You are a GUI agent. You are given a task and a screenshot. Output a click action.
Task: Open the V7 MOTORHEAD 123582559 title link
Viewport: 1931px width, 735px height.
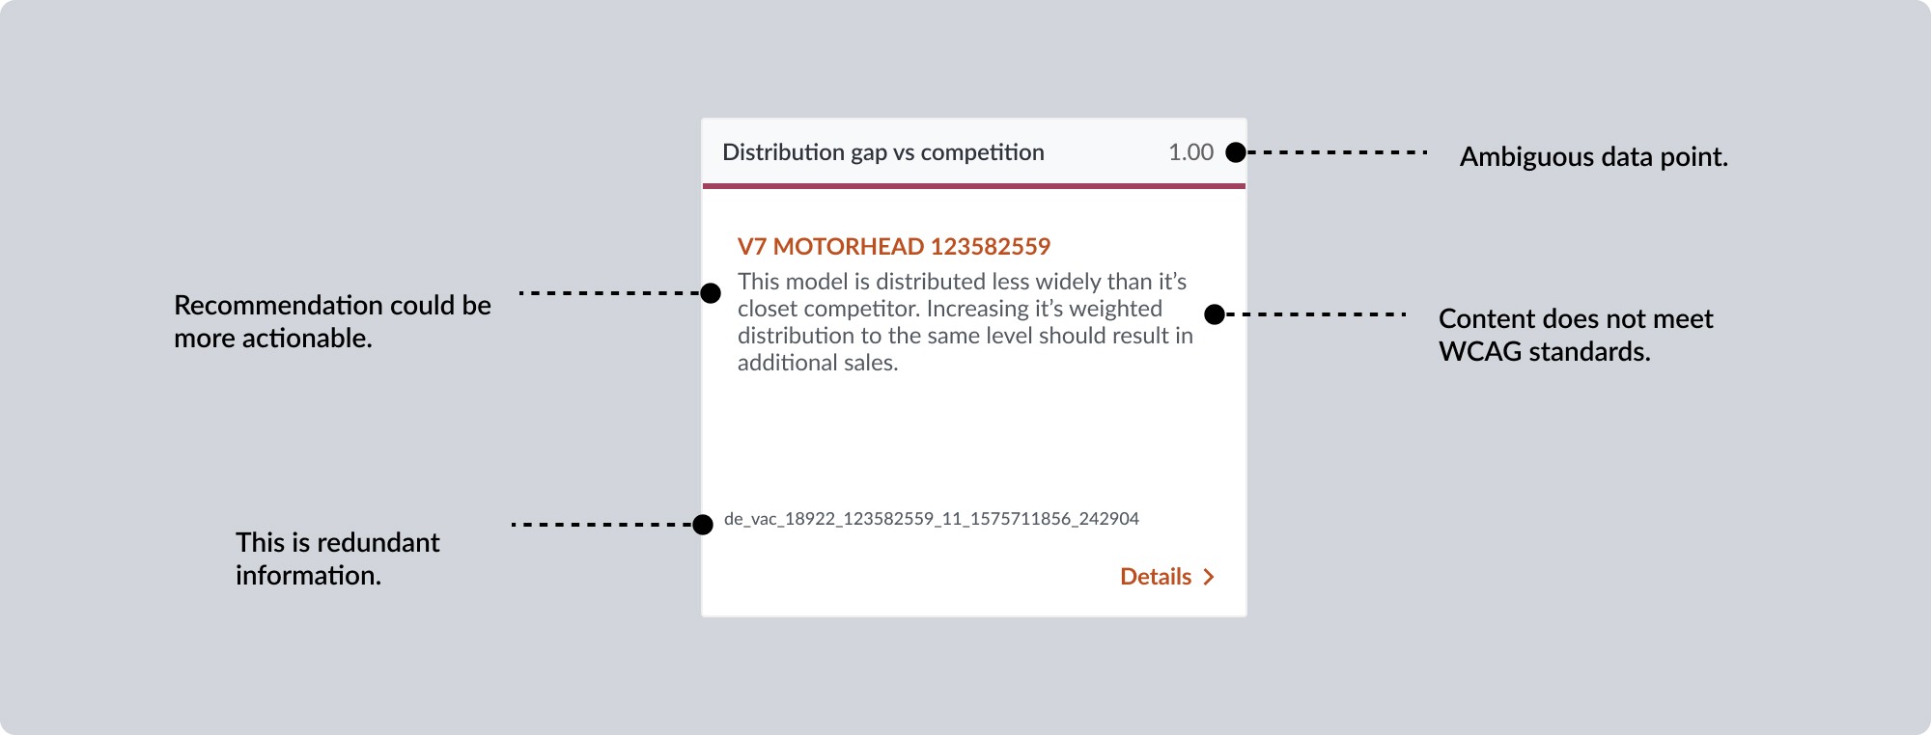coord(893,247)
